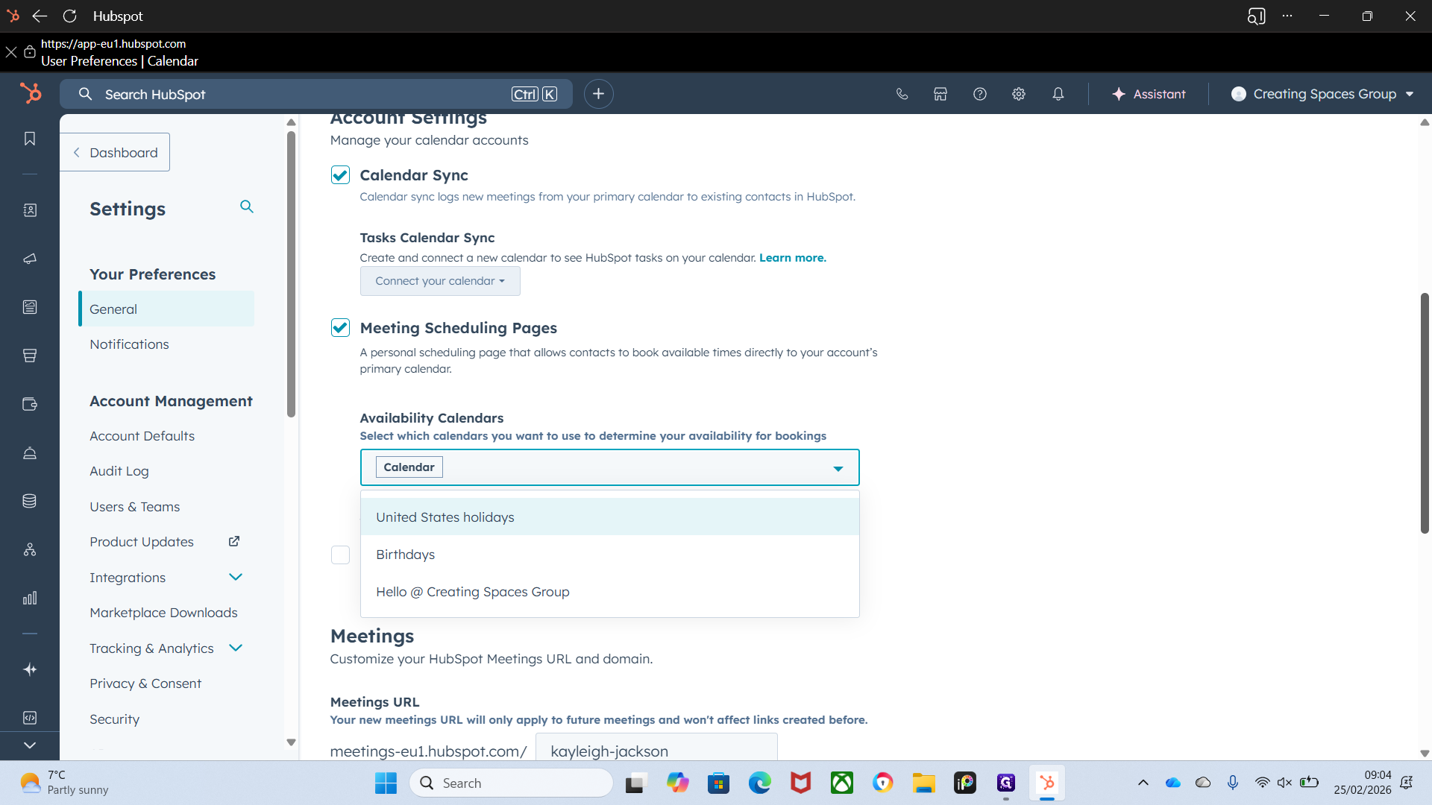Image resolution: width=1432 pixels, height=805 pixels.
Task: Select General under Your Preferences
Action: [166, 309]
